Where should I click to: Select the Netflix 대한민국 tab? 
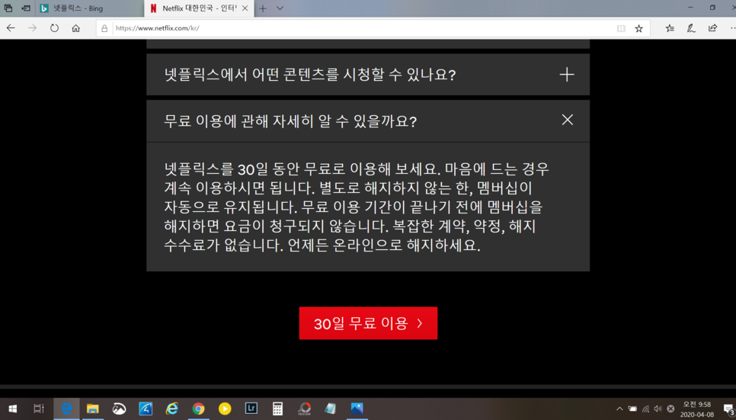click(199, 8)
